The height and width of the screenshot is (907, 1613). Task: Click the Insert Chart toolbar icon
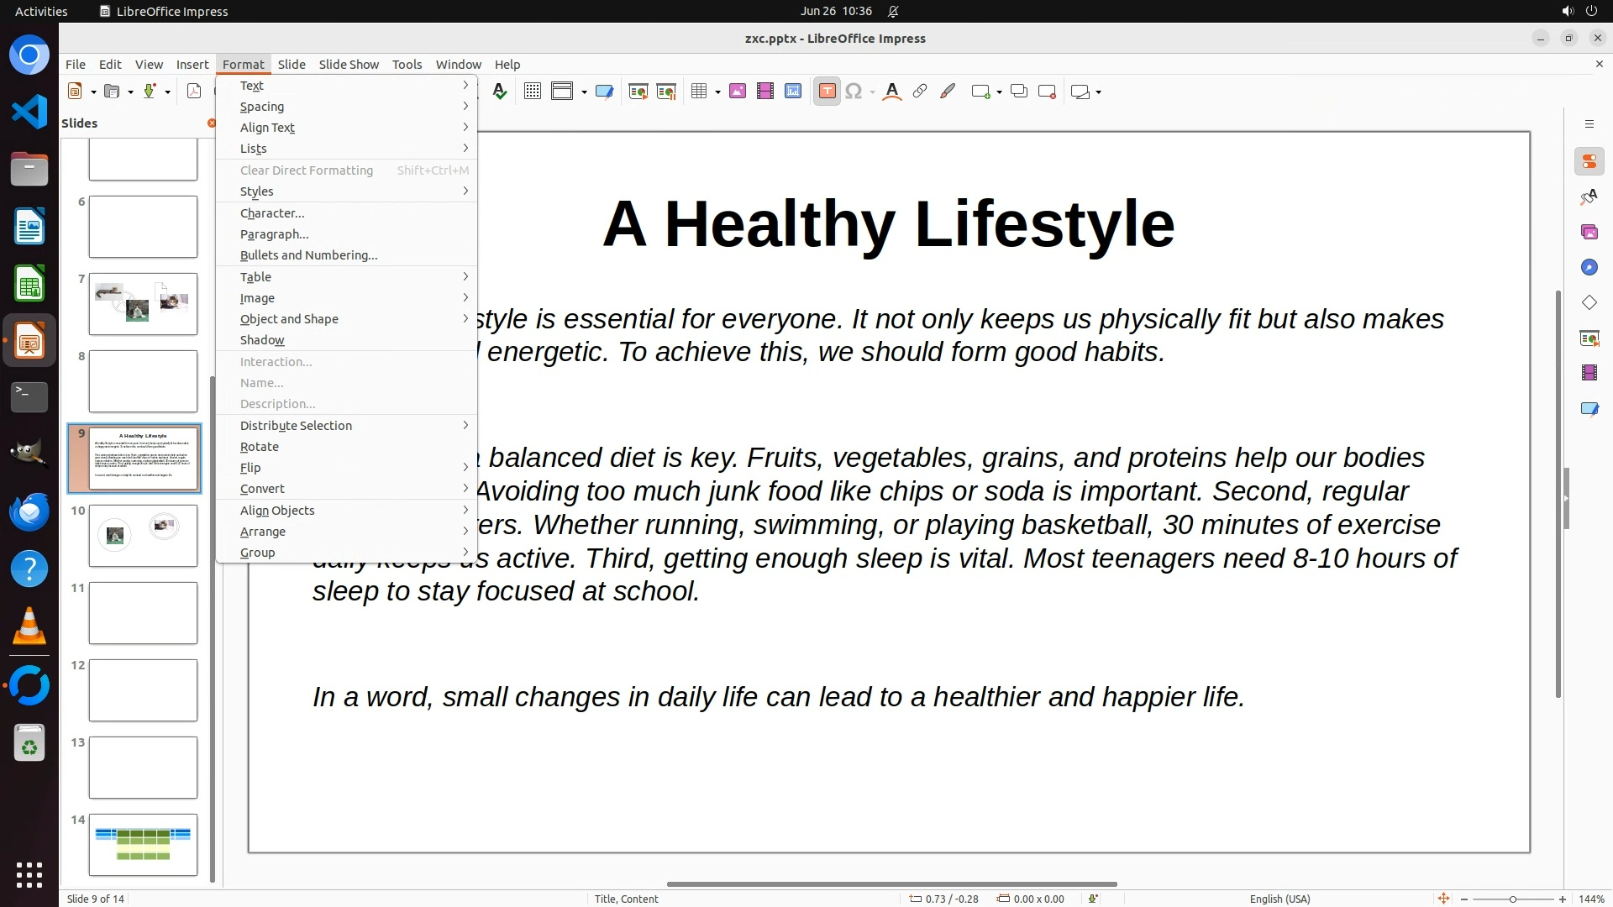point(793,92)
